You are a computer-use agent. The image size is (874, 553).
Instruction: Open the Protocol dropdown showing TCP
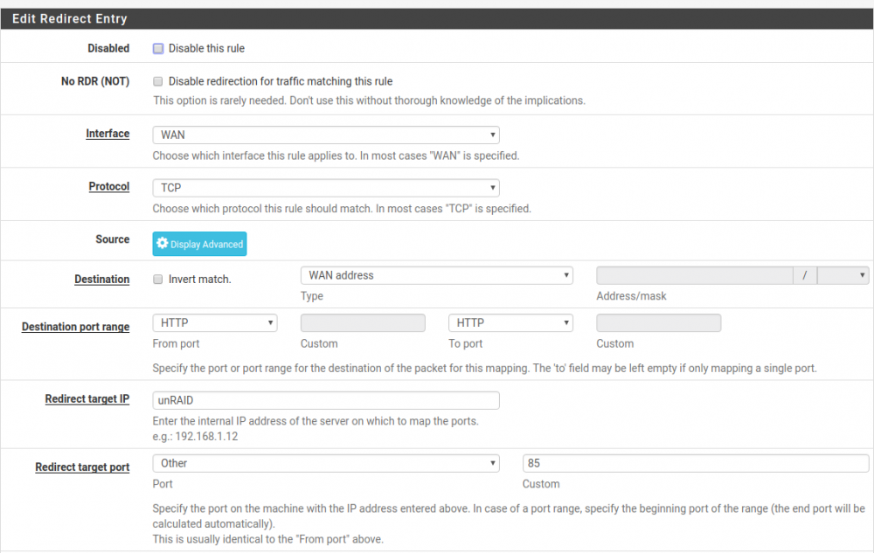coord(326,188)
